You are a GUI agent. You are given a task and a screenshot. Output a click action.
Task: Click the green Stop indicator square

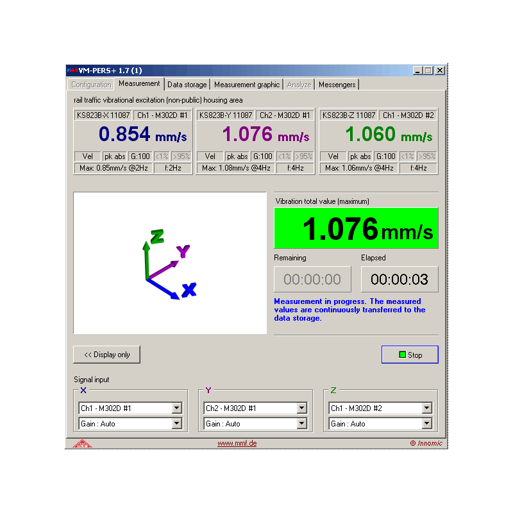(402, 355)
